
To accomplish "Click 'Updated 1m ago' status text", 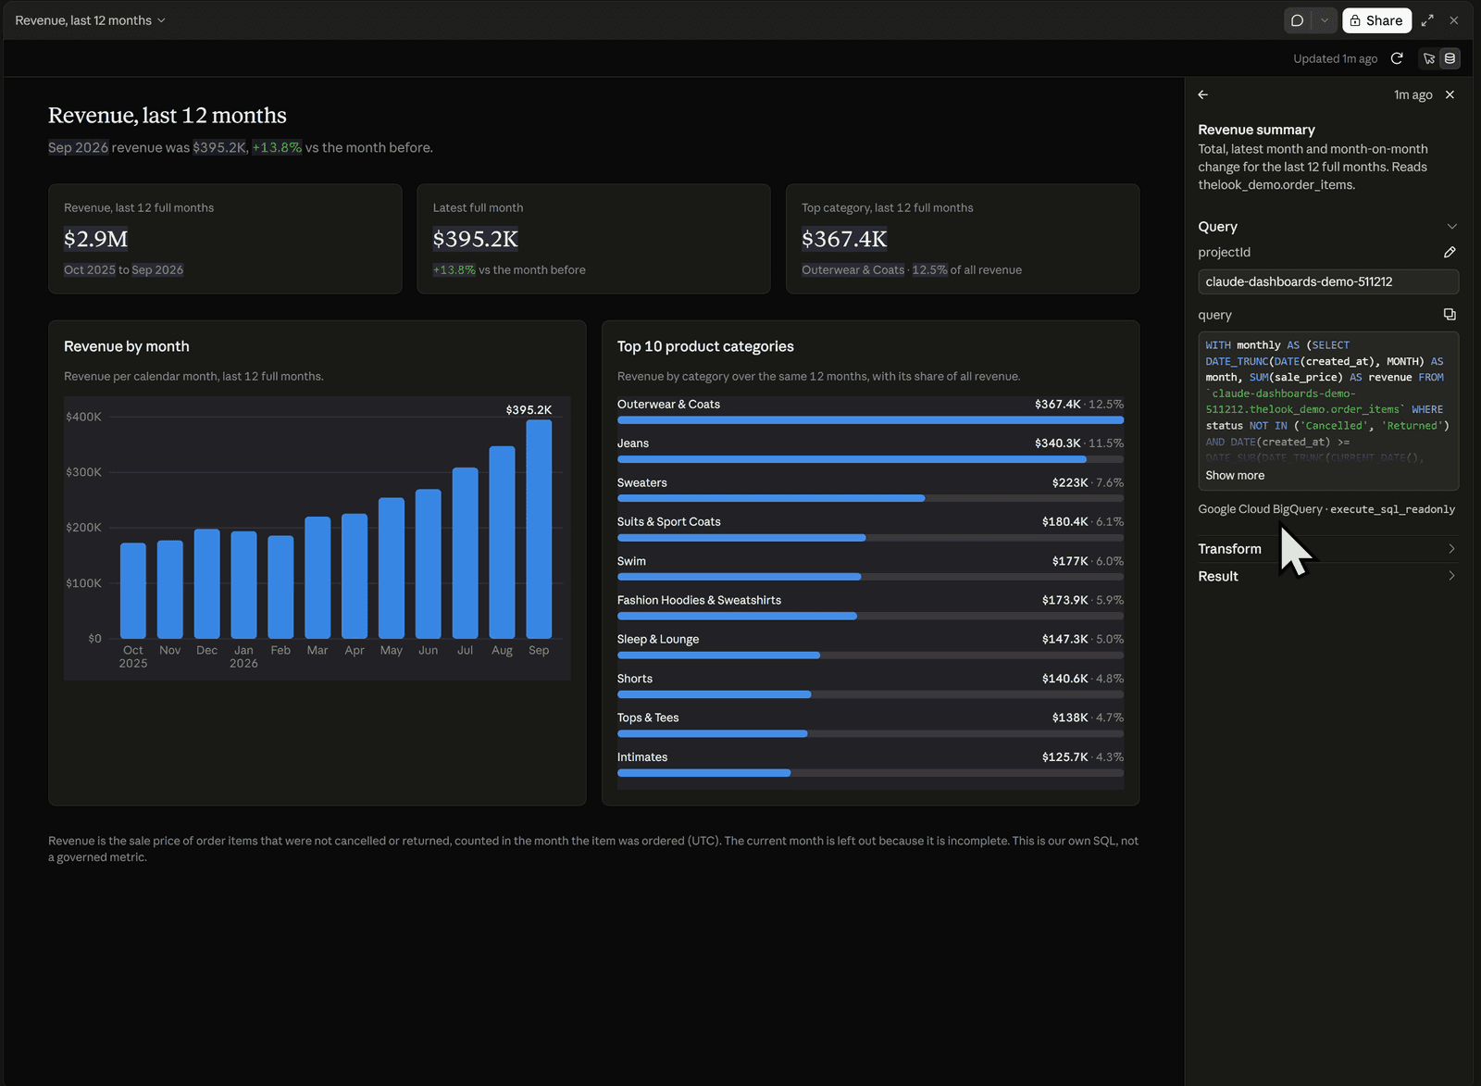I will pyautogui.click(x=1335, y=58).
